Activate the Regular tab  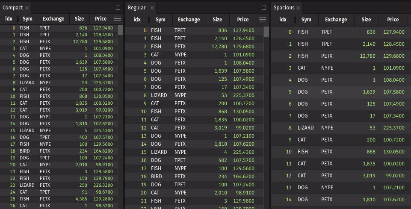(137, 8)
